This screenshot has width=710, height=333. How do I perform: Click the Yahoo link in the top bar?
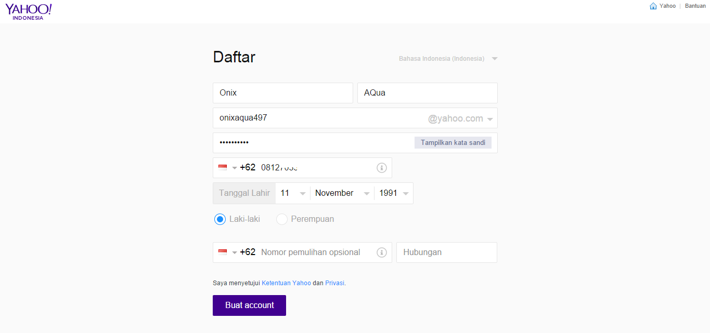pyautogui.click(x=667, y=6)
